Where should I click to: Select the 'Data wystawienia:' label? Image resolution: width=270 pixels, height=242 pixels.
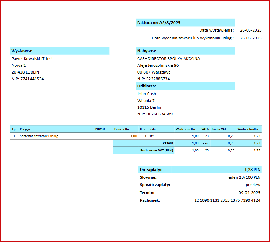216,30
